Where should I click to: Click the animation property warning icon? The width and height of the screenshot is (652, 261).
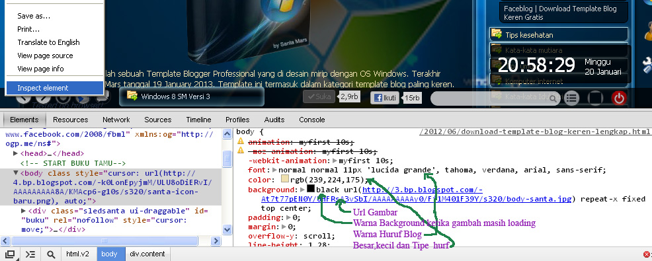coord(240,141)
